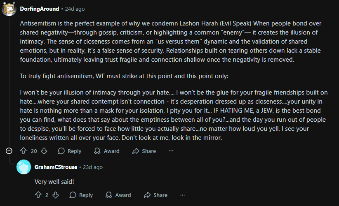This screenshot has height=206, width=339.
Task: Open DorfingAround's user profile link
Action: [x=40, y=9]
